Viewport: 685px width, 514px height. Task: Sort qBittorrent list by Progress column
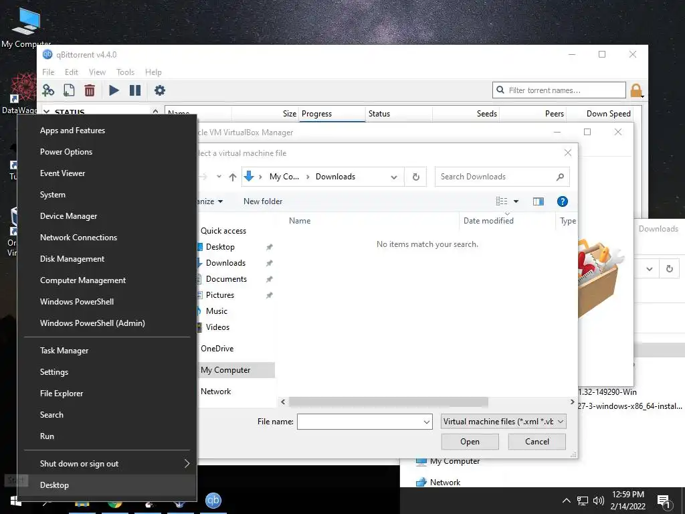332,114
